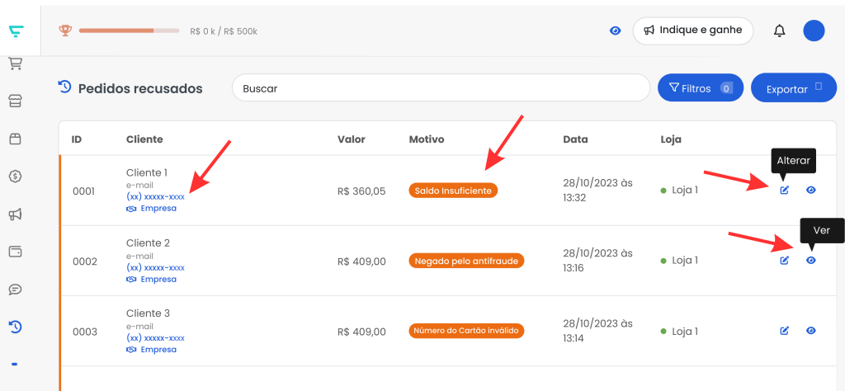Open the notification bell

coord(779,31)
